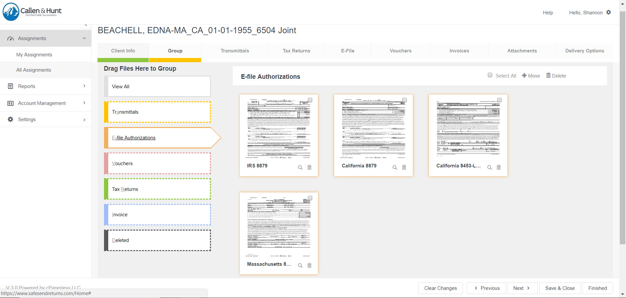This screenshot has width=626, height=298.
Task: Open the Help link in the header
Action: (x=548, y=13)
